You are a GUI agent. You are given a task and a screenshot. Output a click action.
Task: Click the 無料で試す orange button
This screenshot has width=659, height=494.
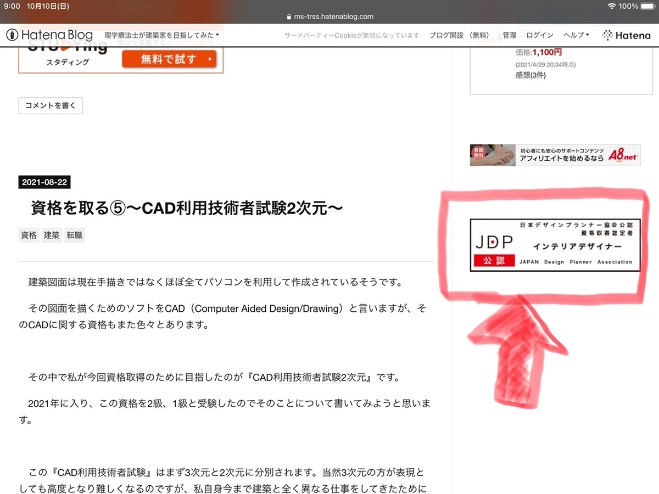(x=169, y=59)
